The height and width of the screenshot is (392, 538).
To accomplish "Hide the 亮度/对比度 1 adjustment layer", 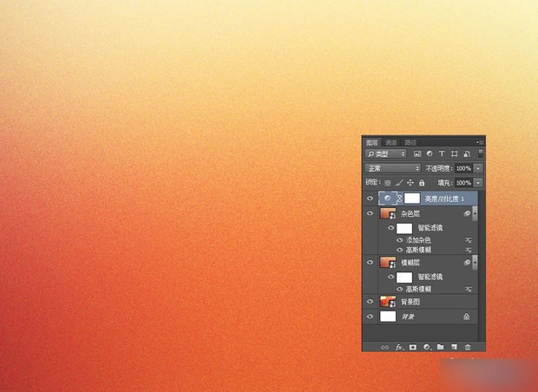I will pyautogui.click(x=371, y=199).
